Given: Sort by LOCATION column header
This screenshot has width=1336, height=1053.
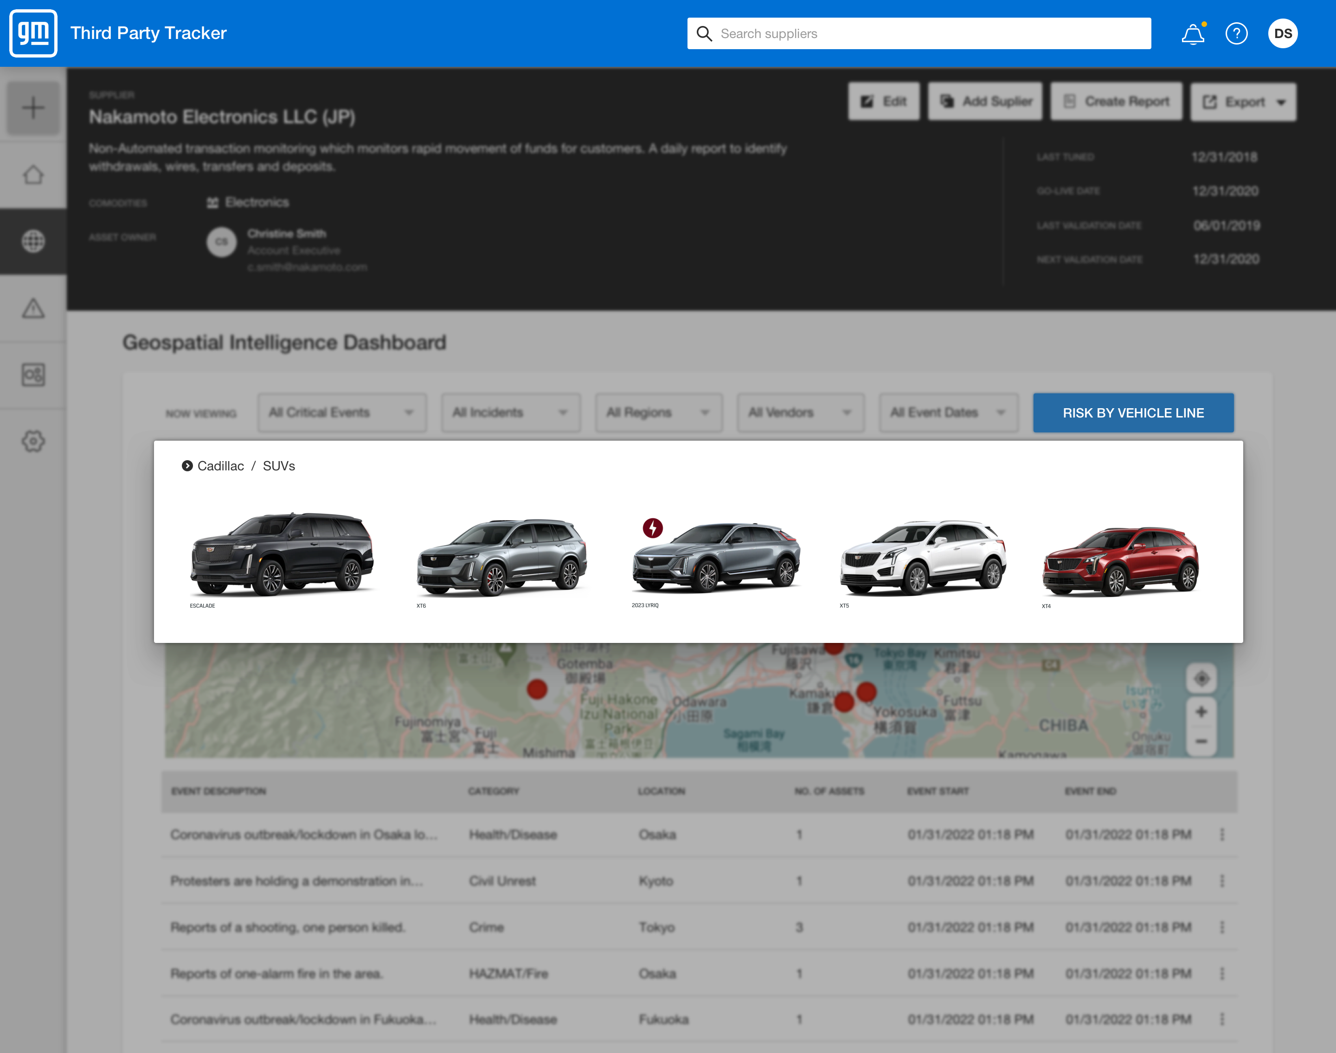Looking at the screenshot, I should click(x=662, y=791).
